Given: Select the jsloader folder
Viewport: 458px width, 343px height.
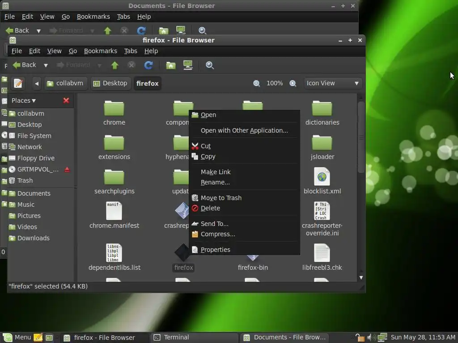Looking at the screenshot, I should point(322,147).
